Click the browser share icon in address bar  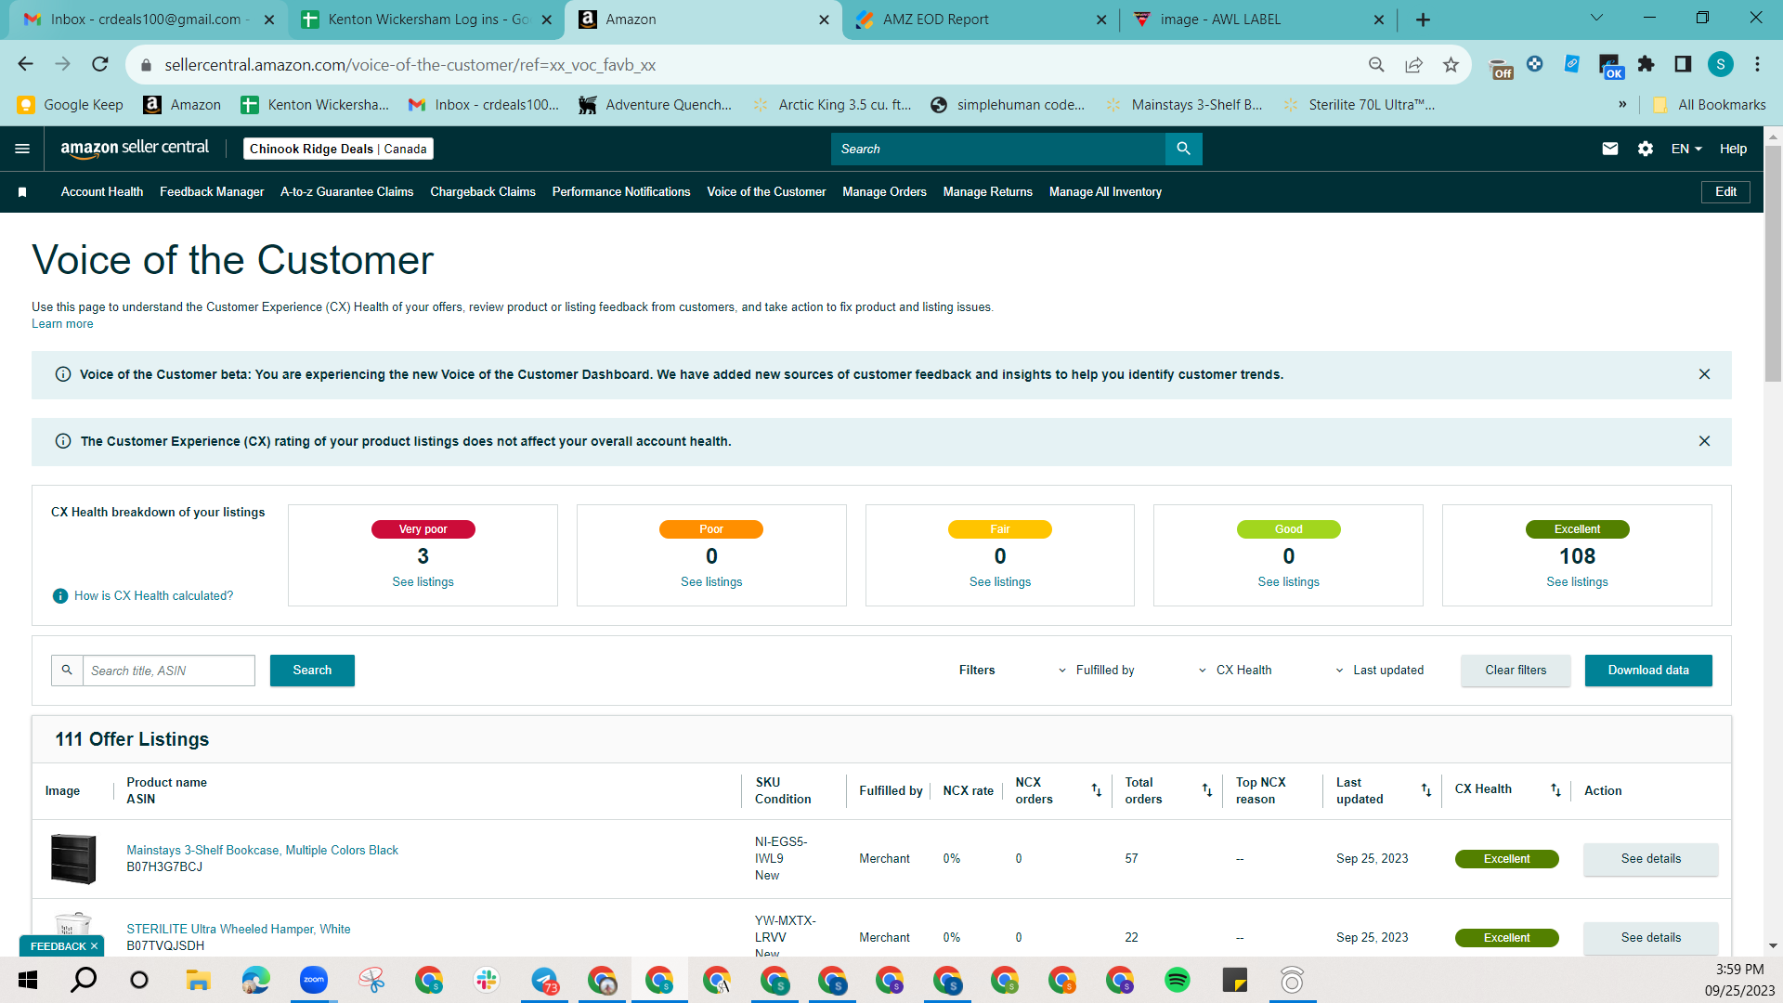click(x=1413, y=65)
